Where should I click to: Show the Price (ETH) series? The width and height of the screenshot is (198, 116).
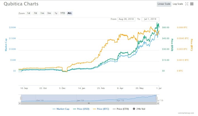point(121,109)
